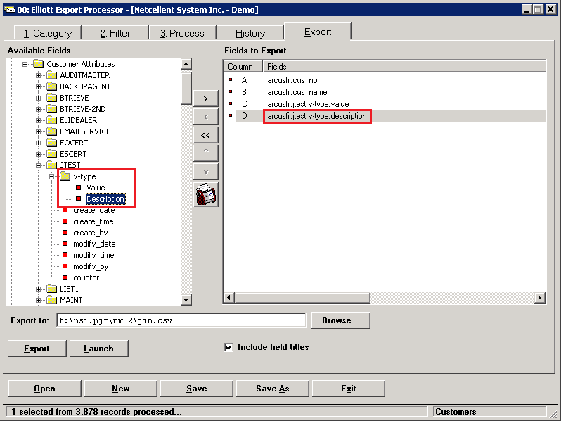This screenshot has width=561, height=421.
Task: Click the Column header in Fields to Export
Action: click(243, 67)
